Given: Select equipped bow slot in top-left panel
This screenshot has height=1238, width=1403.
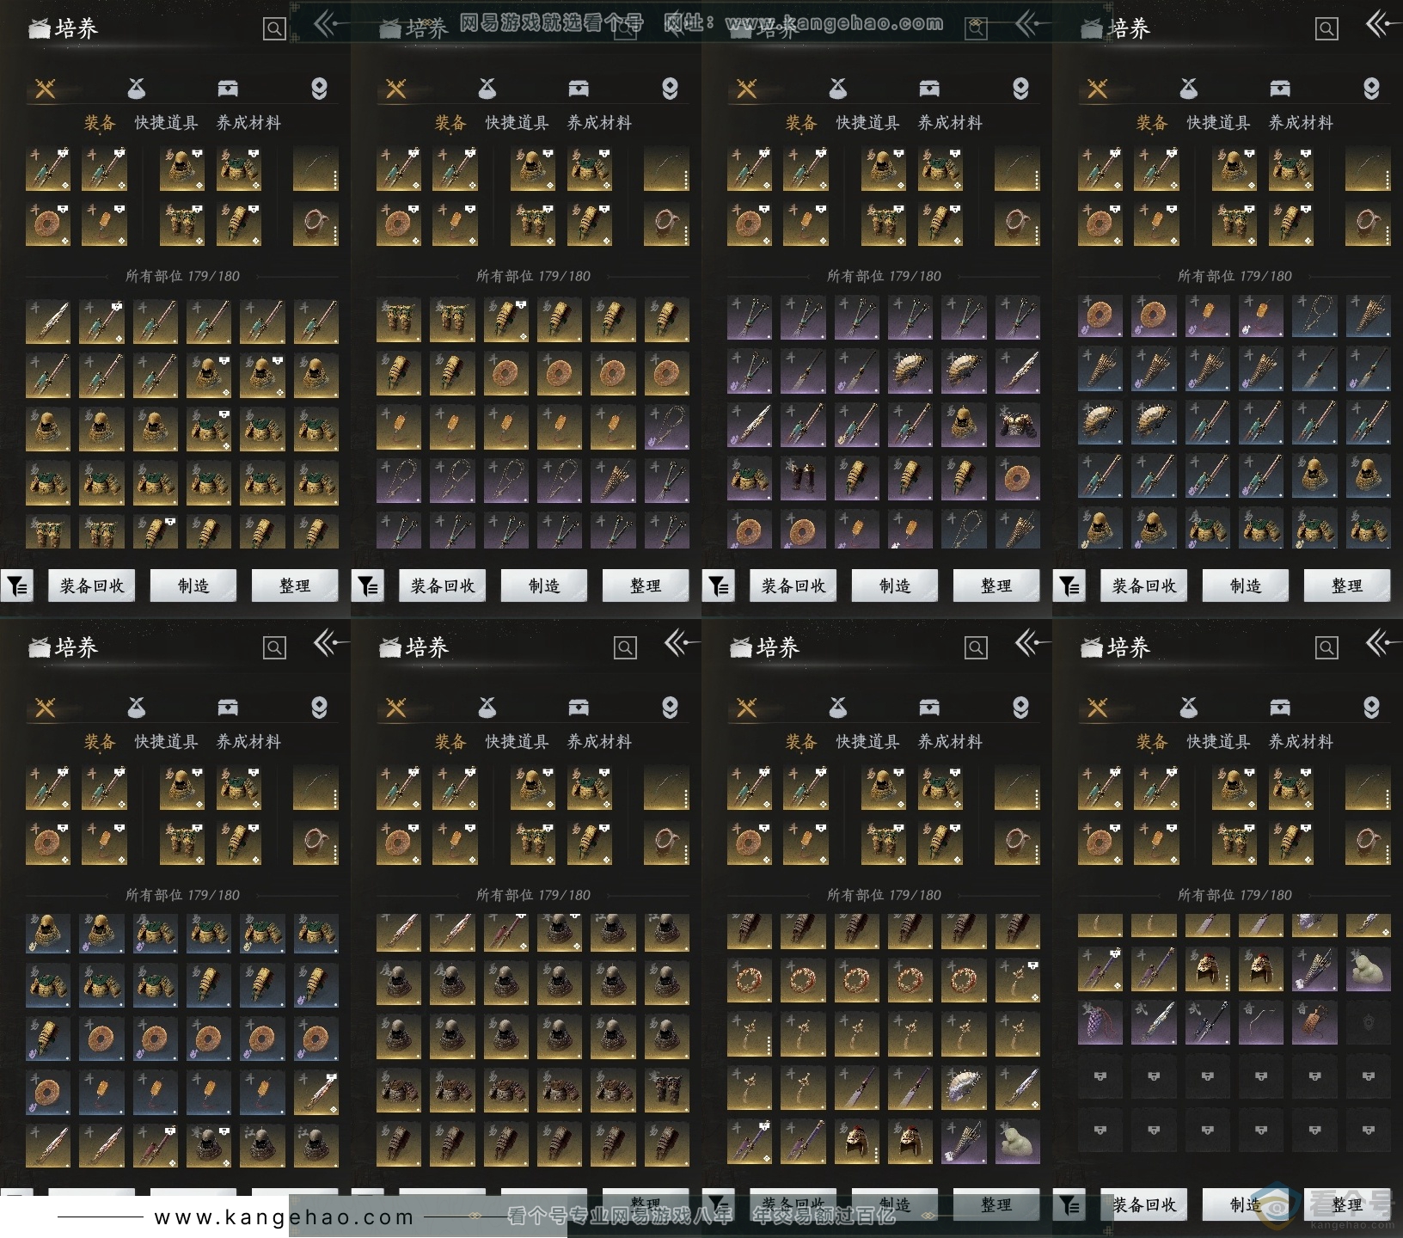Looking at the screenshot, I should (x=316, y=169).
